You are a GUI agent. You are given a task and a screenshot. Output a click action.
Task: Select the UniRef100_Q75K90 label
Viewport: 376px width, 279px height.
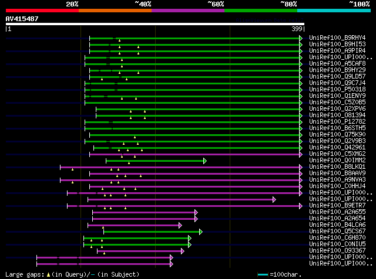(x=337, y=135)
